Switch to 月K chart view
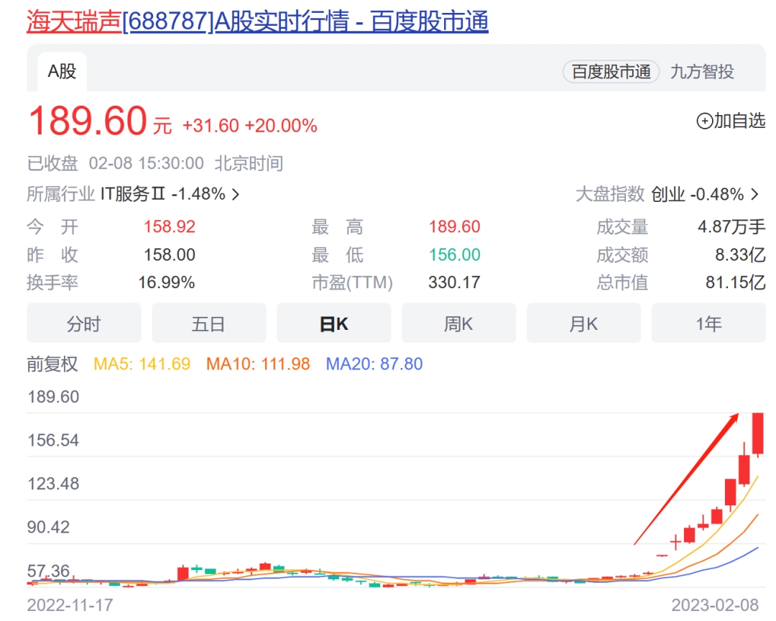The image size is (776, 621). click(x=584, y=323)
